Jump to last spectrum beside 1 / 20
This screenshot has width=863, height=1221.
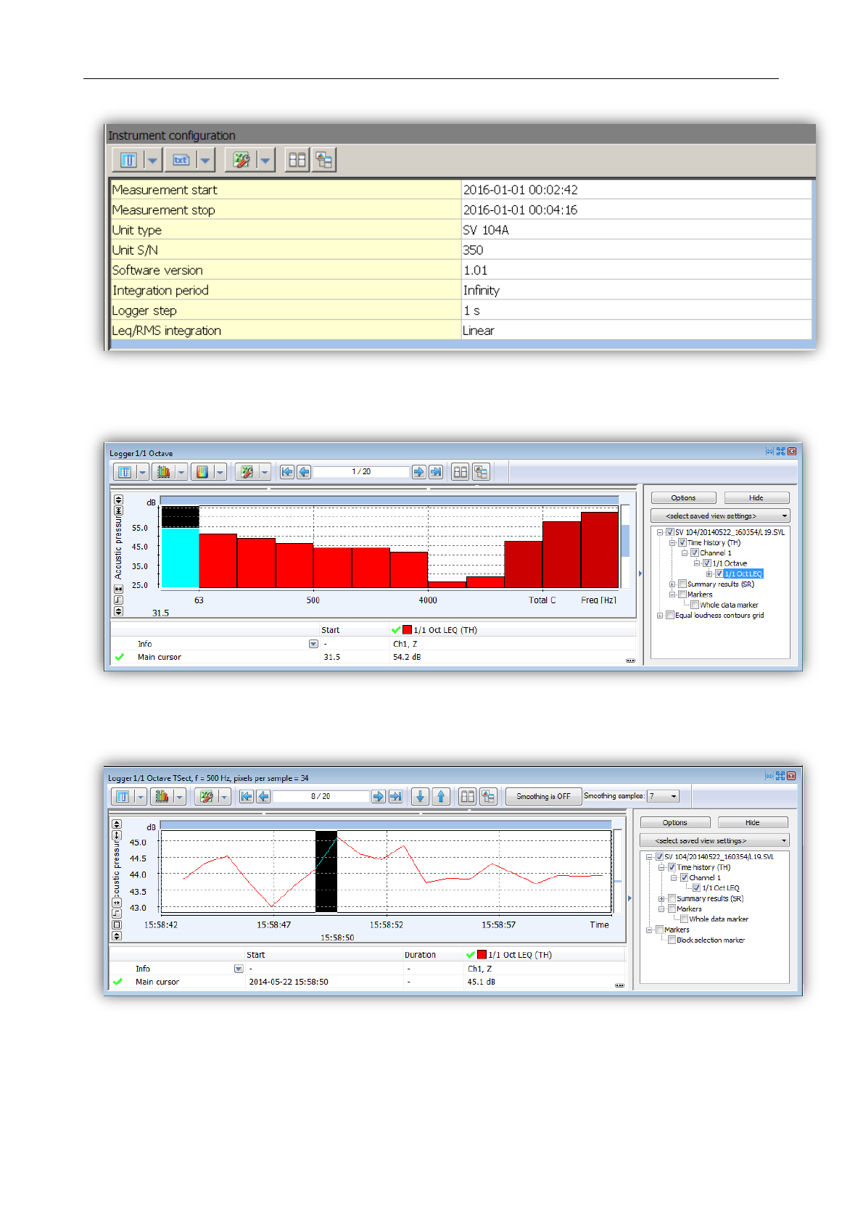[x=436, y=472]
